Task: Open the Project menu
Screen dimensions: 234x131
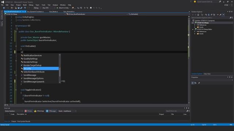Action: pos(18,5)
